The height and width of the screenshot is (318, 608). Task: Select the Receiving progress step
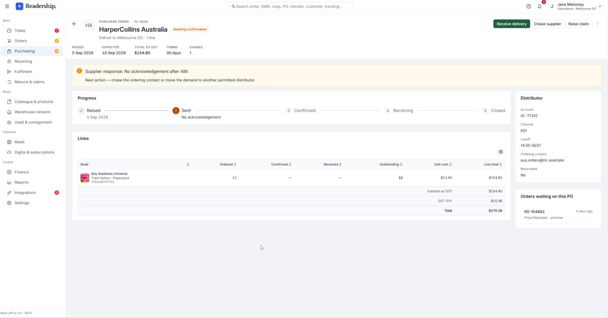tap(399, 110)
